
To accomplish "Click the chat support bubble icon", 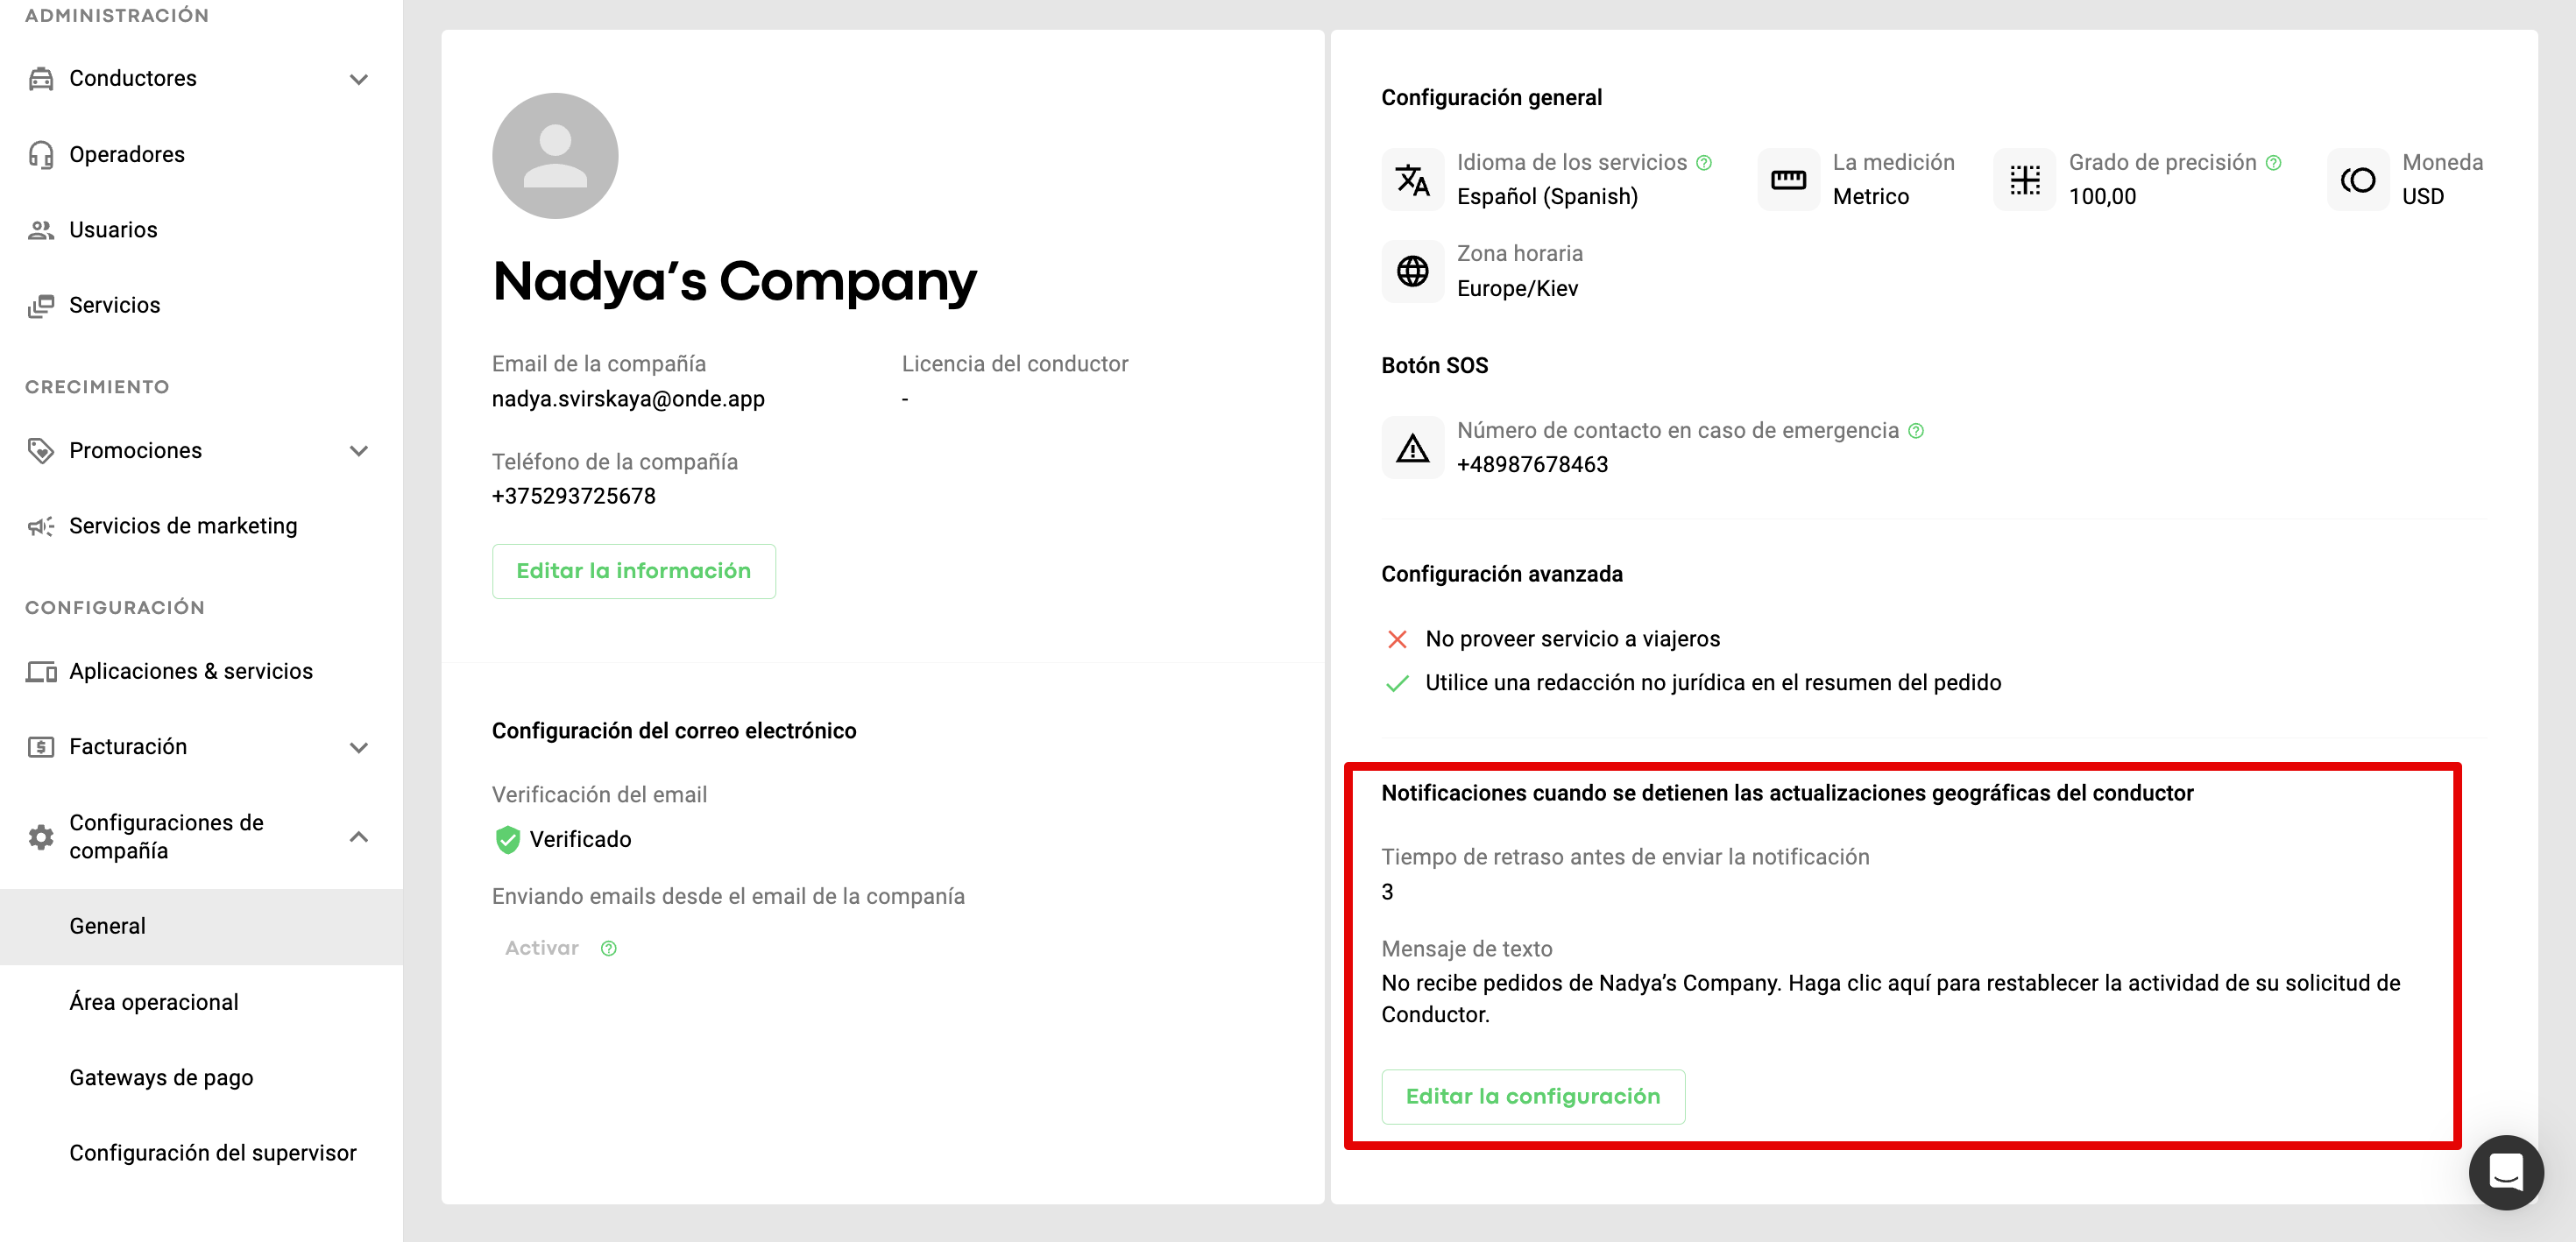I will tap(2505, 1172).
